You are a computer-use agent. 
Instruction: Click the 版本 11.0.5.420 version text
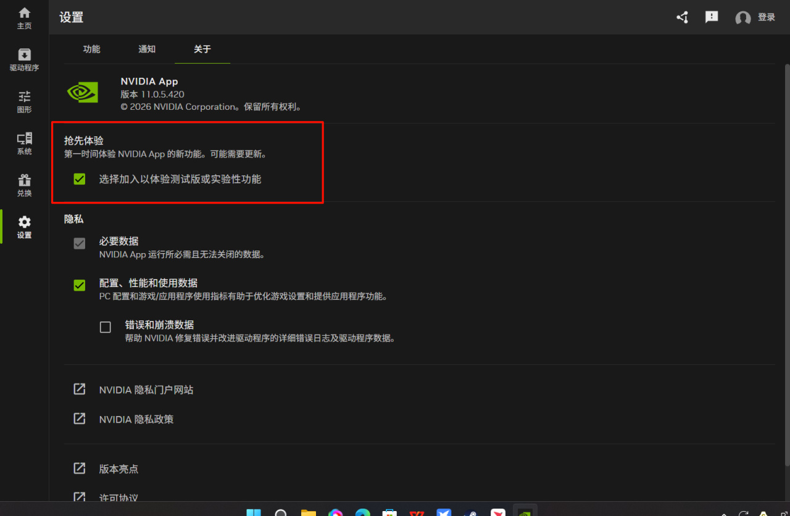pyautogui.click(x=152, y=94)
